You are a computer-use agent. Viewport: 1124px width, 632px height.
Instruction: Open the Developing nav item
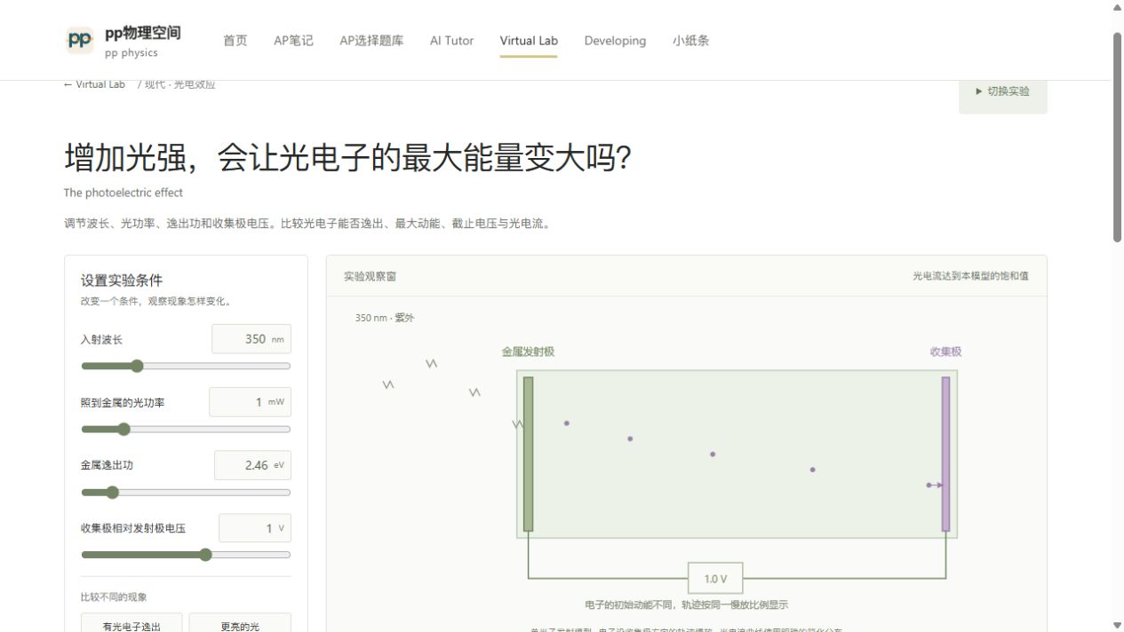tap(615, 41)
